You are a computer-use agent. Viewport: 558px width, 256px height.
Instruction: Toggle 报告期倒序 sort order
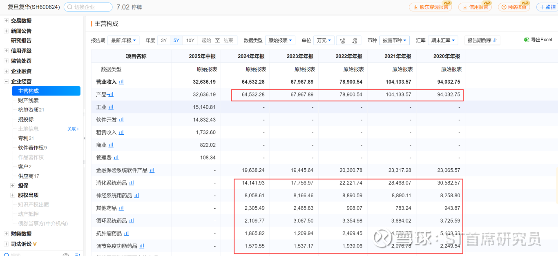pyautogui.click(x=482, y=40)
